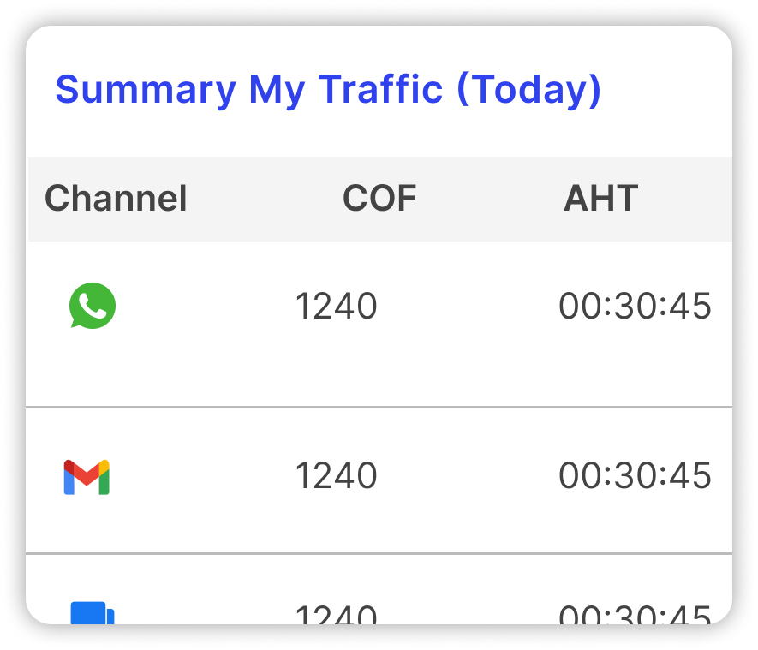Click the partially visible blue channel icon

coord(93,613)
